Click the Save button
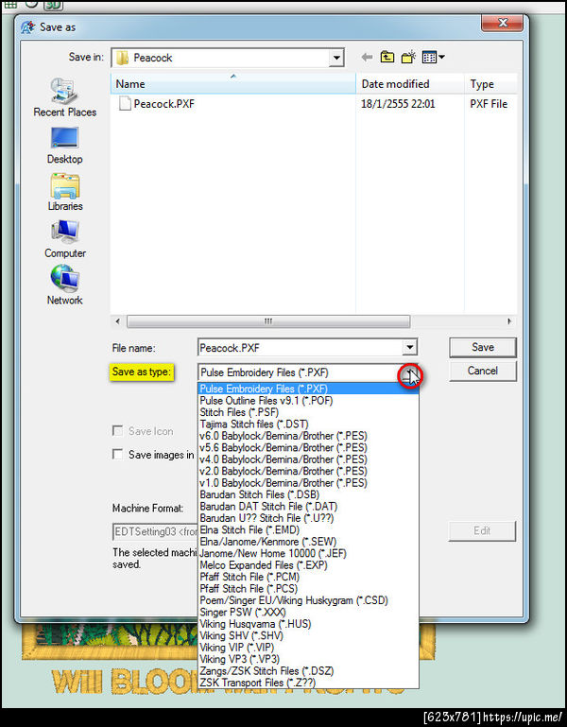The image size is (567, 727). coord(482,347)
